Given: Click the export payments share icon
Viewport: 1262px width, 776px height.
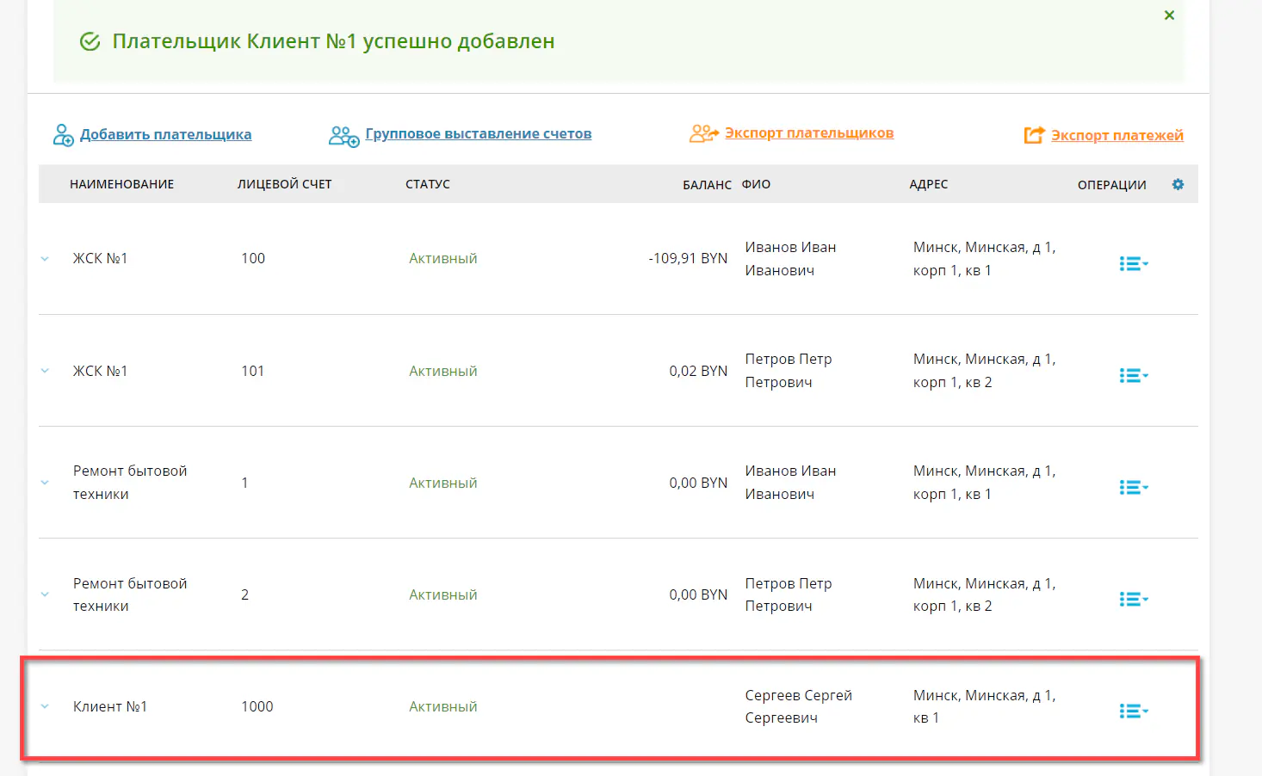Looking at the screenshot, I should [1033, 135].
